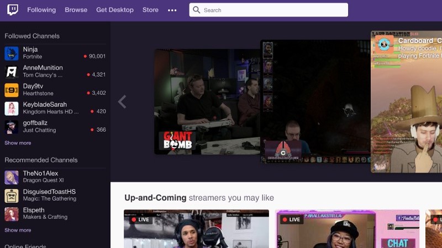Select the Day9tv channel name
Viewport: 442px width, 248px height.
(x=33, y=86)
